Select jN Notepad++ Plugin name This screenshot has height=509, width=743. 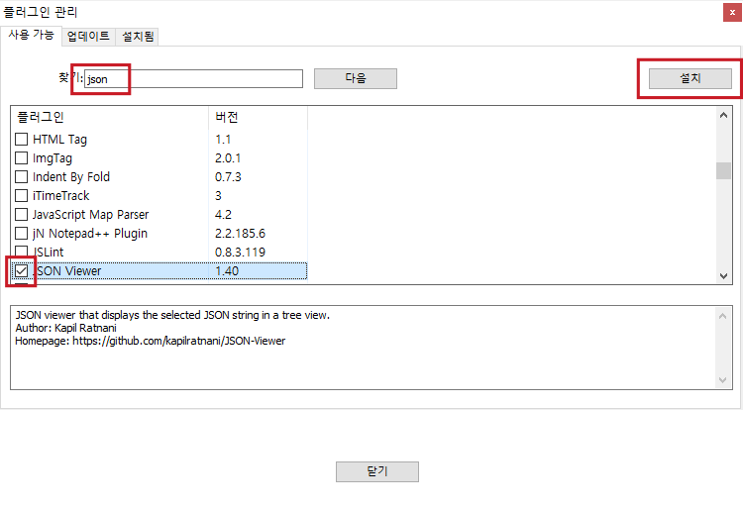(90, 234)
